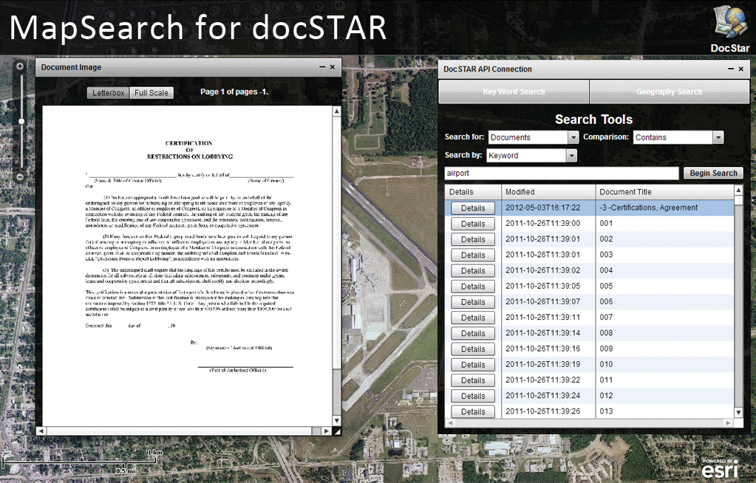Click the map zoom slider handle

21,121
